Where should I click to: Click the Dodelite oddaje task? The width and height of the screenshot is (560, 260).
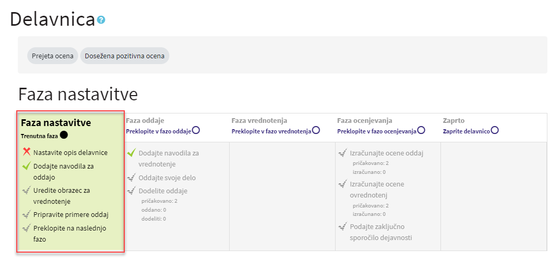click(x=163, y=191)
